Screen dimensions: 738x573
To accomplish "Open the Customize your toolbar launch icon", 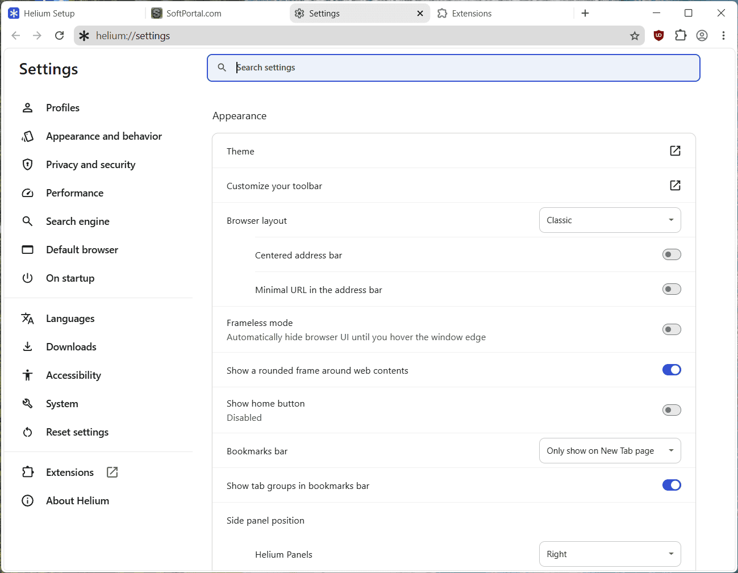I will [x=675, y=186].
